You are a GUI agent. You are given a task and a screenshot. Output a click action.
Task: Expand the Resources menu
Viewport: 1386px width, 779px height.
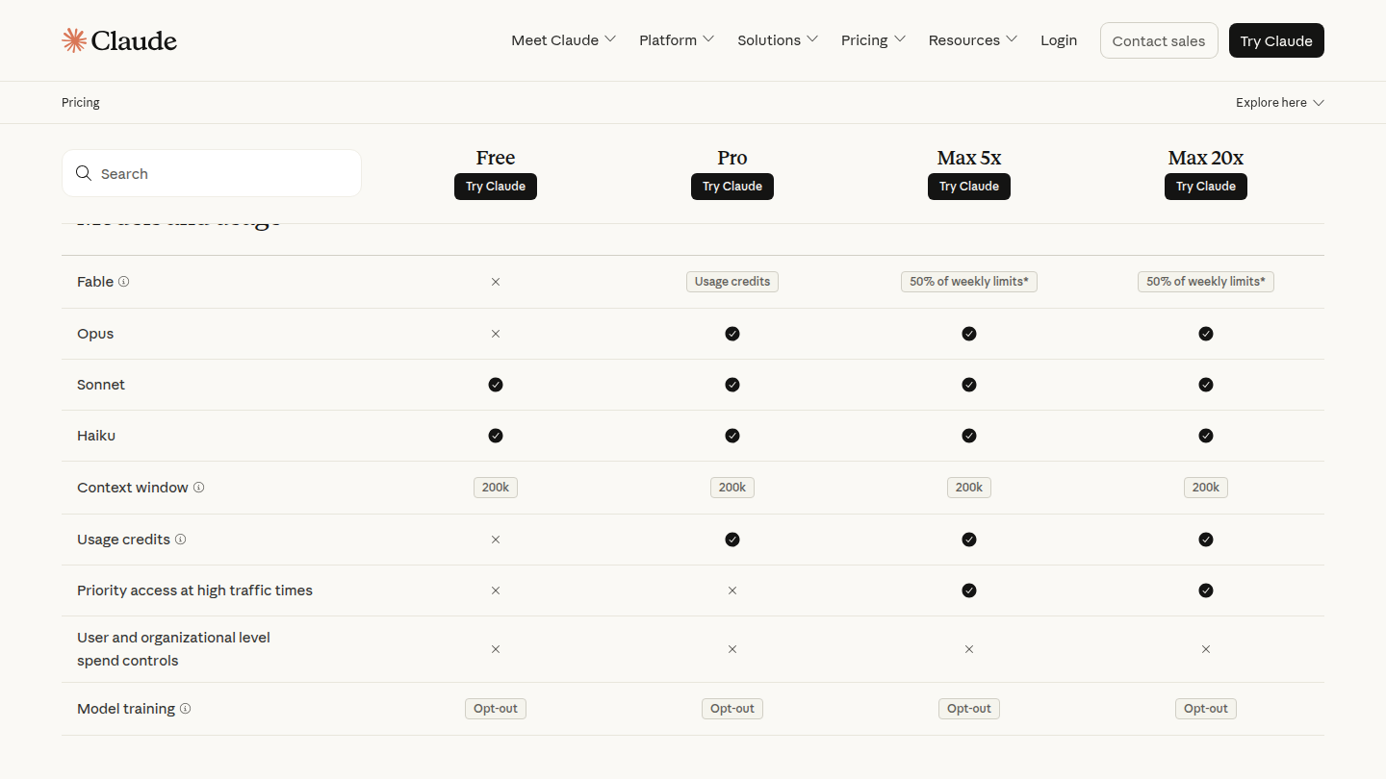(x=973, y=40)
